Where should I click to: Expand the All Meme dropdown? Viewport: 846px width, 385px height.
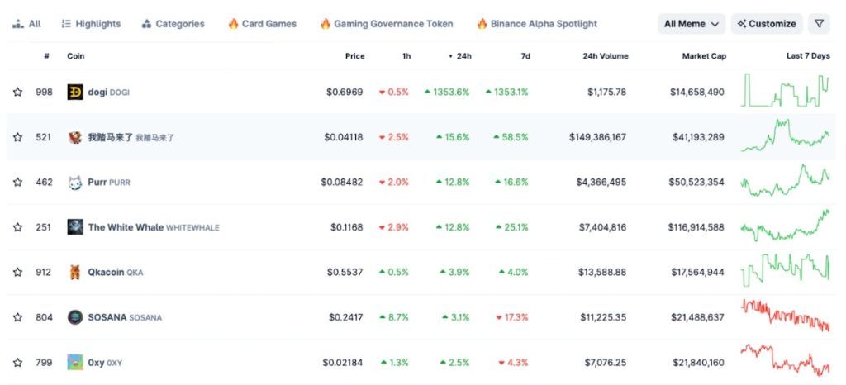pyautogui.click(x=692, y=24)
